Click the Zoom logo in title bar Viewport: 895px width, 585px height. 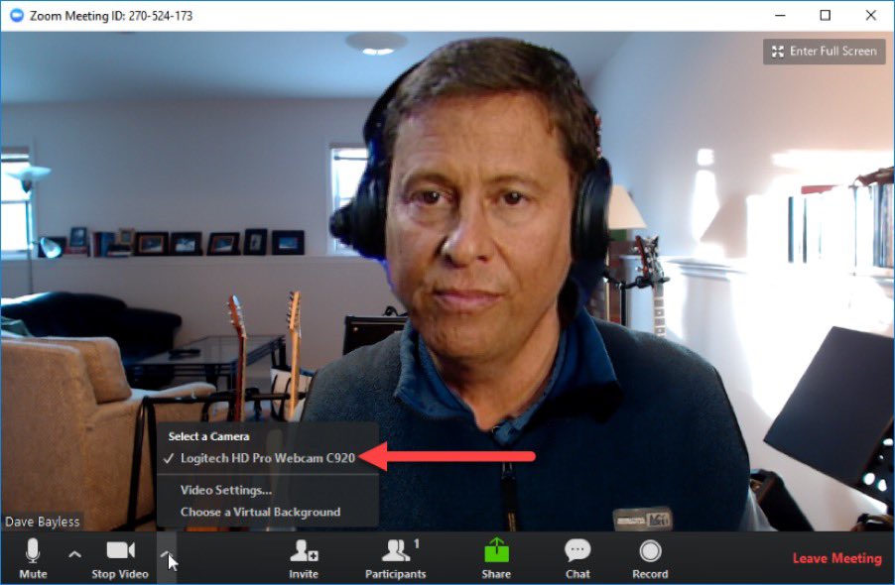17,16
